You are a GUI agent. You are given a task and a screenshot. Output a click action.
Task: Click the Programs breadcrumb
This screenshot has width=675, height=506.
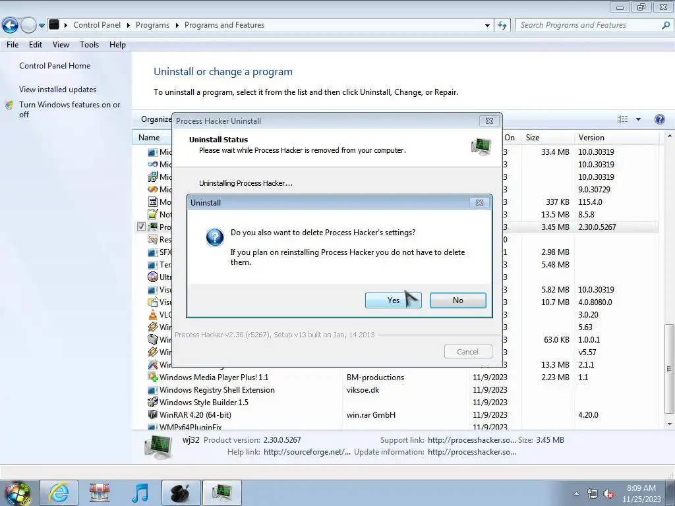point(152,25)
